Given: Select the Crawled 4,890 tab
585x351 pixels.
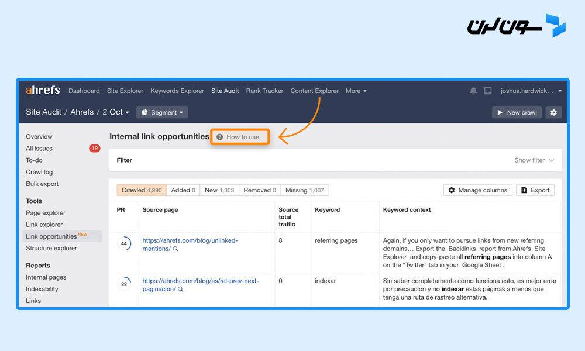Looking at the screenshot, I should click(x=142, y=190).
